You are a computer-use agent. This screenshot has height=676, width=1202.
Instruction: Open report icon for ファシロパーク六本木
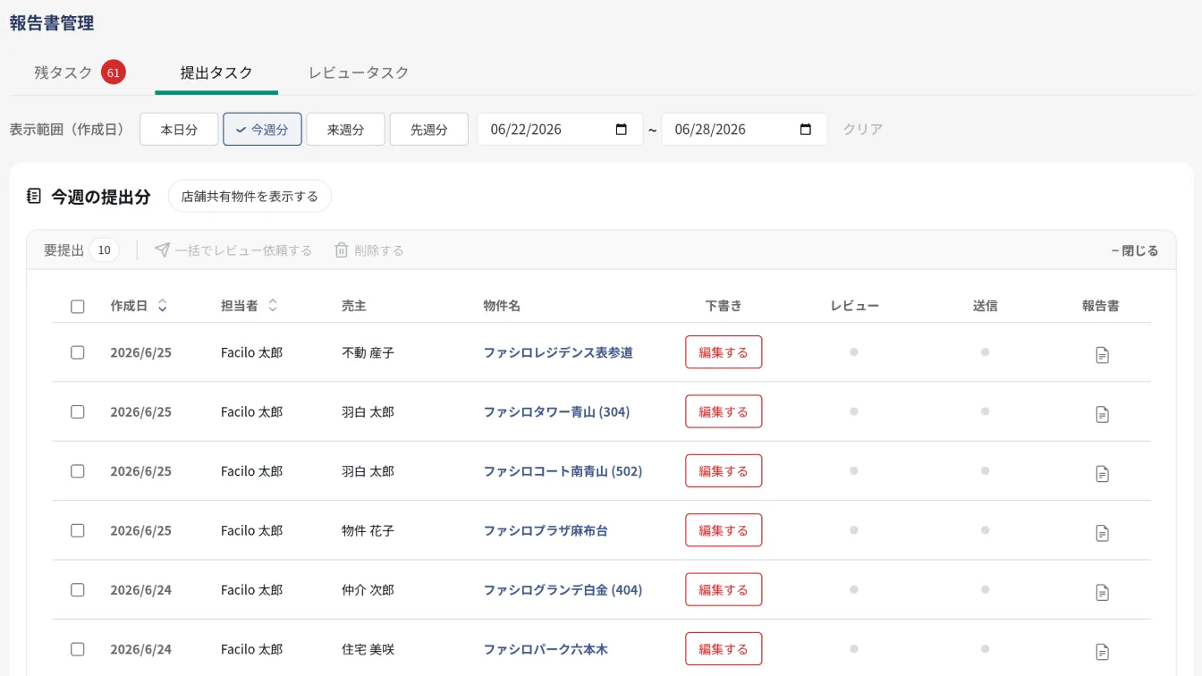pyautogui.click(x=1103, y=651)
